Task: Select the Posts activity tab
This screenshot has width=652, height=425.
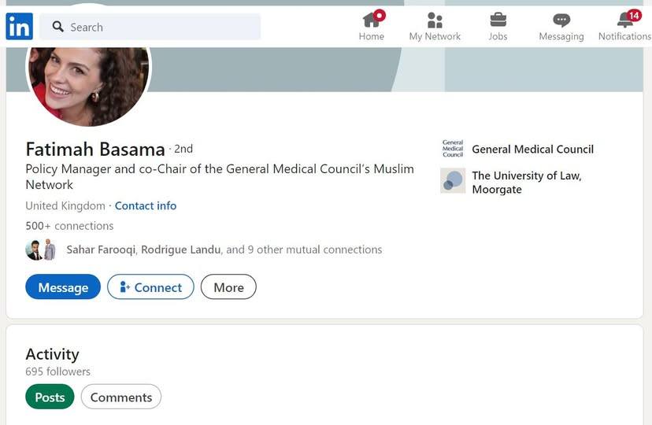Action: point(50,397)
